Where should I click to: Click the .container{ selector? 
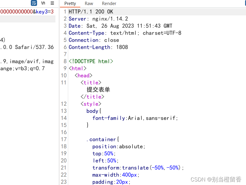coord(103,139)
